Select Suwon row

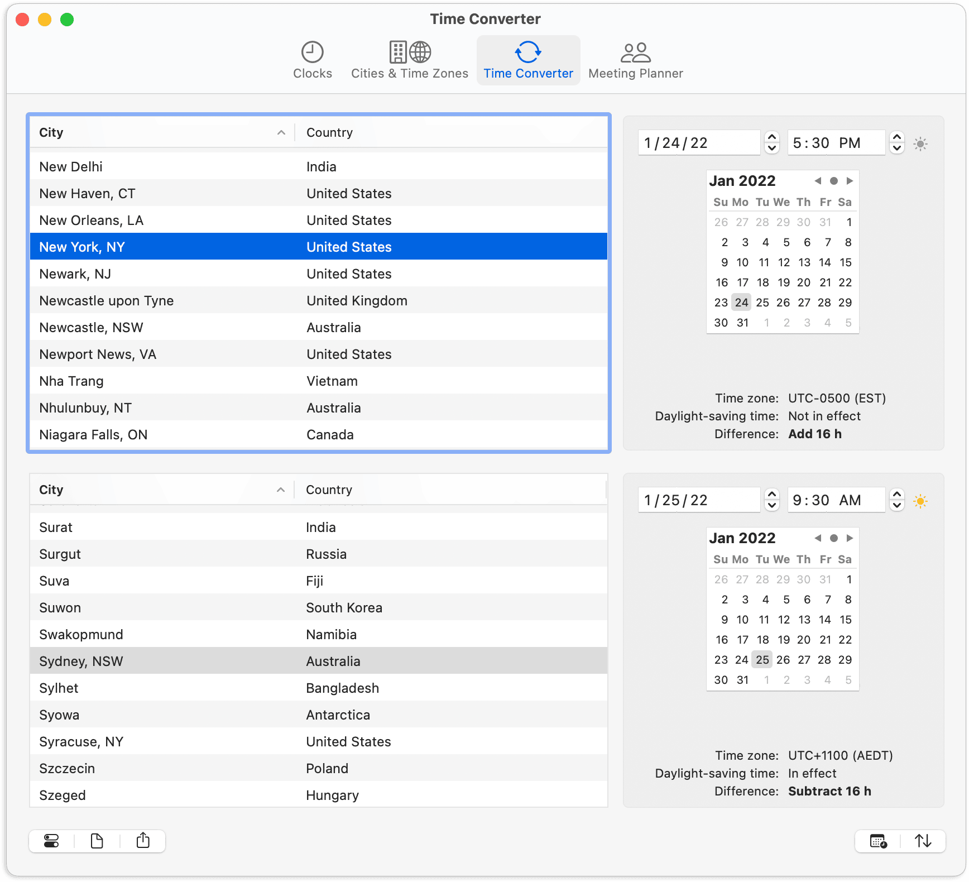[x=319, y=607]
